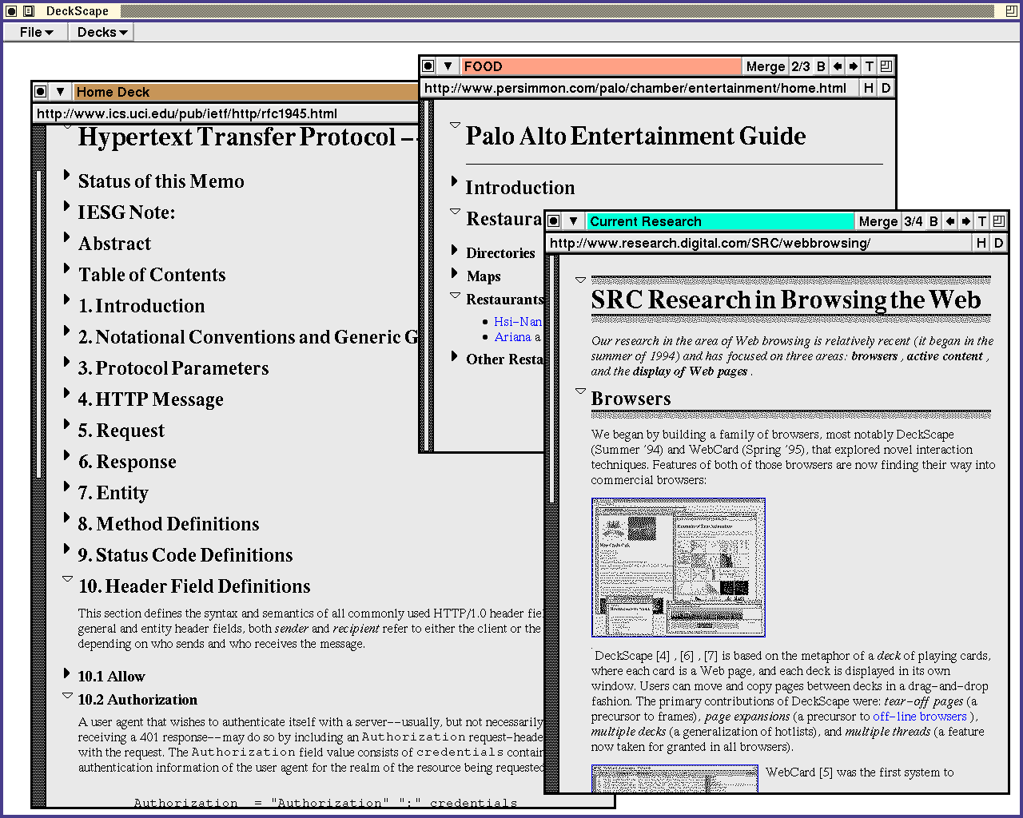
Task: Open the Hsi-Nan restaurant link
Action: click(x=517, y=321)
